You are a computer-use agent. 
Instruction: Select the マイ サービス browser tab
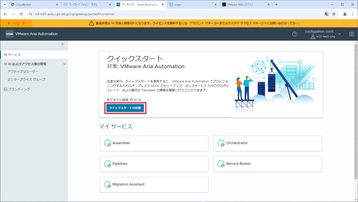tap(140, 5)
